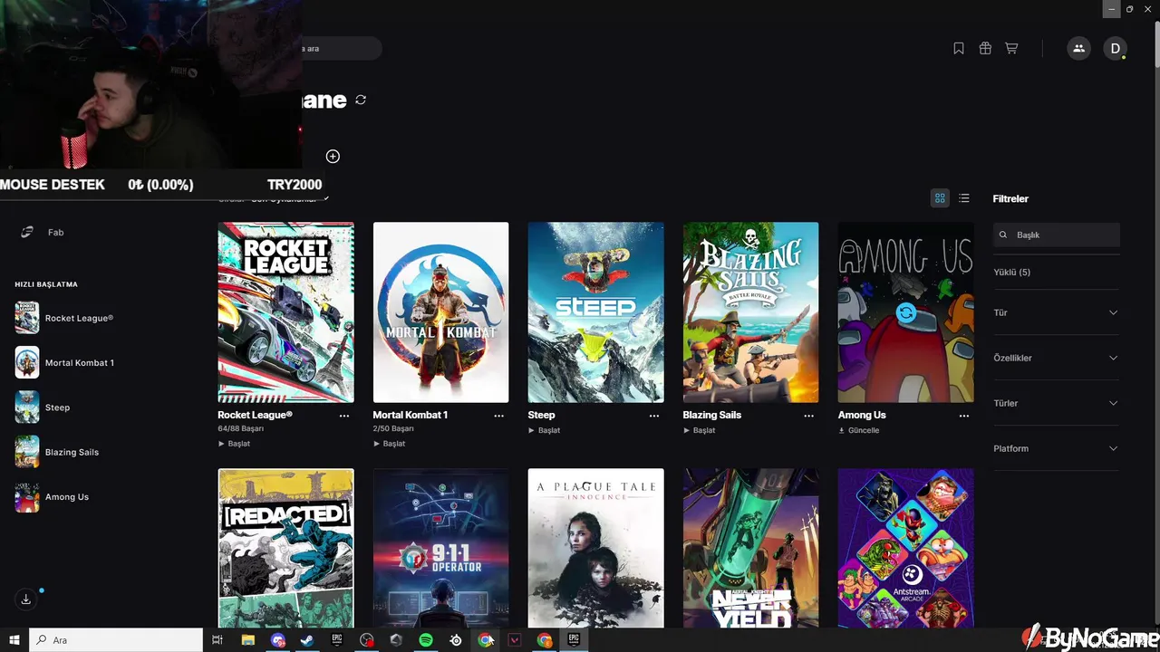This screenshot has width=1160, height=652.
Task: Click the update sync icon on Among Us cover
Action: click(x=905, y=313)
